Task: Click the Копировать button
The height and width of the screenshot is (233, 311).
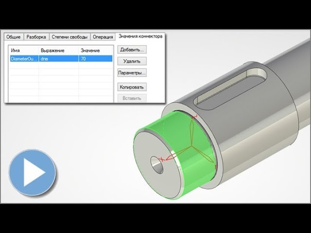Action: [132, 86]
